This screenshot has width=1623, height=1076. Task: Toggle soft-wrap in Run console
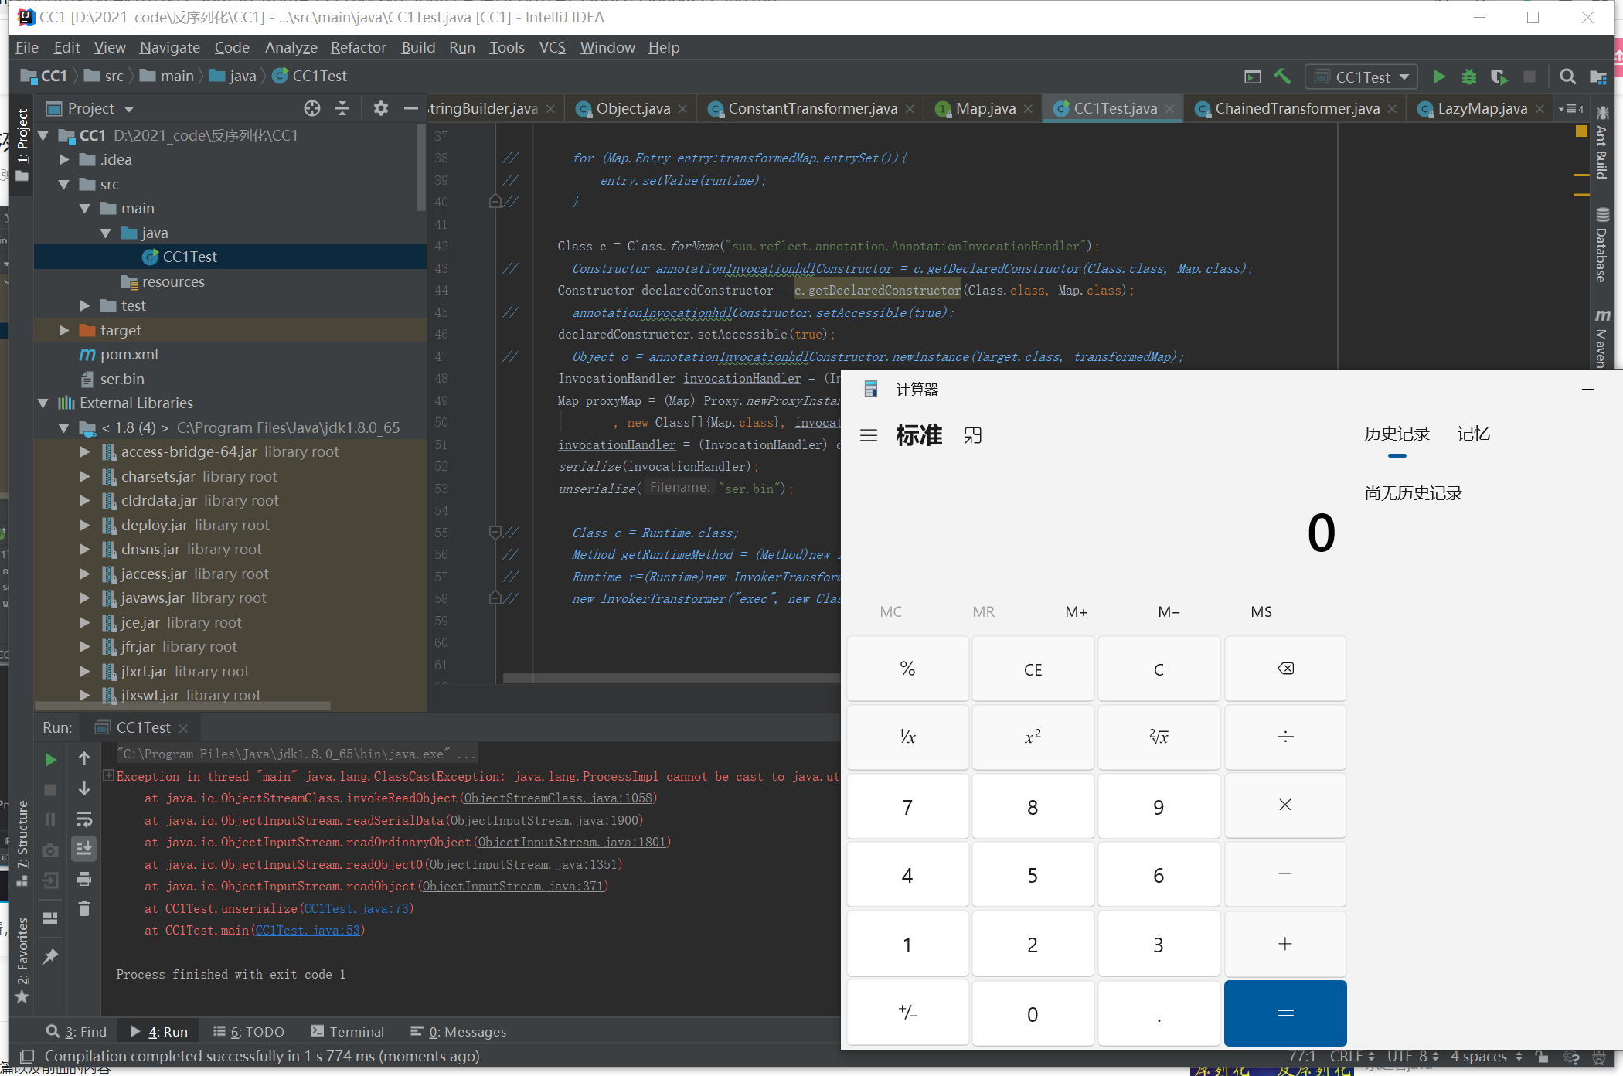click(84, 819)
